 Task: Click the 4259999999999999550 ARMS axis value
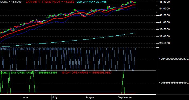[174, 83]
